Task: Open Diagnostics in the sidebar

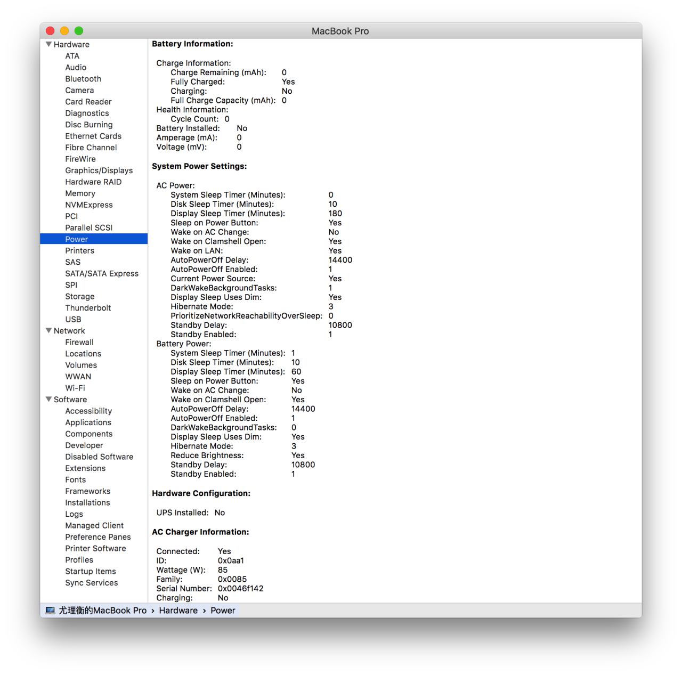Action: (x=87, y=113)
